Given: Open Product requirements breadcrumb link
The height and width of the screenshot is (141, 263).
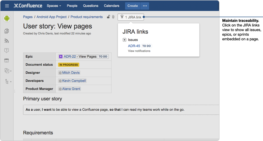Looking at the screenshot, I should click(86, 17).
